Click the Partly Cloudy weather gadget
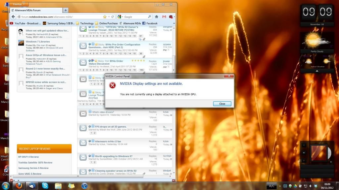 tap(317, 42)
